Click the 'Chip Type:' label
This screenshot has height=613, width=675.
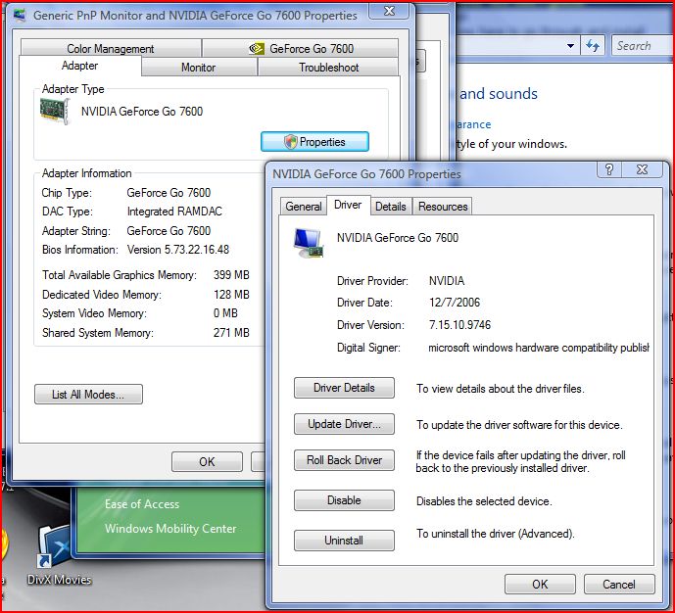(67, 193)
